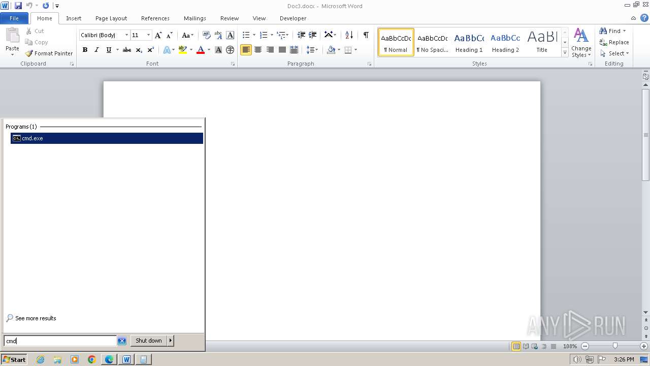Viewport: 650px width, 366px height.
Task: Expand Shut down options arrow
Action: click(x=171, y=341)
